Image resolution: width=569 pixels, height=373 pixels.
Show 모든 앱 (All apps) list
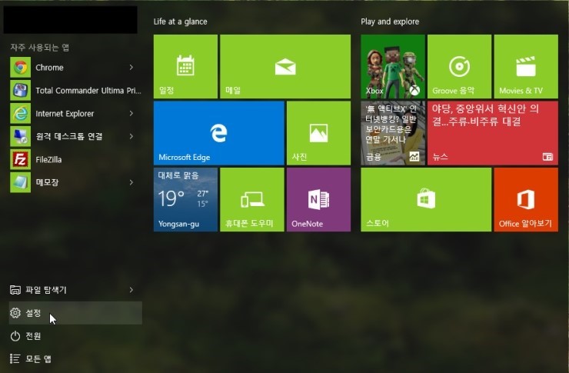pyautogui.click(x=37, y=358)
